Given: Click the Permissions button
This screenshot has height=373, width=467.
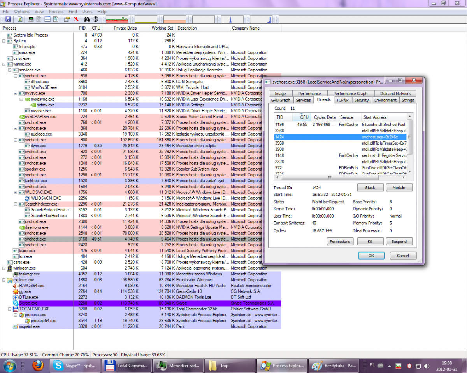Looking at the screenshot, I should [x=340, y=241].
